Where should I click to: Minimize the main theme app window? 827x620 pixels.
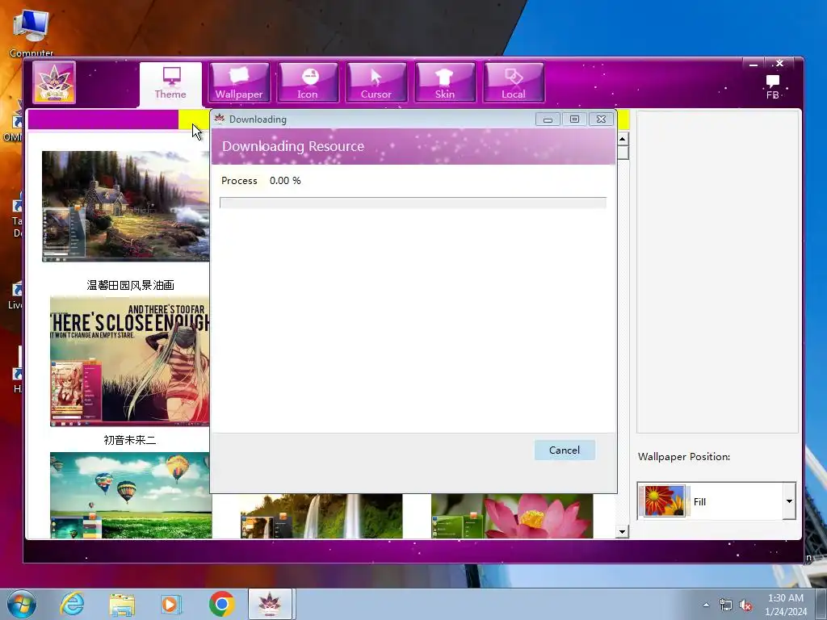[x=754, y=65]
